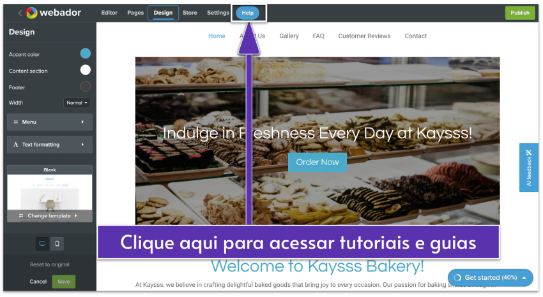
Task: Expand the Menu design section
Action: pyautogui.click(x=49, y=122)
